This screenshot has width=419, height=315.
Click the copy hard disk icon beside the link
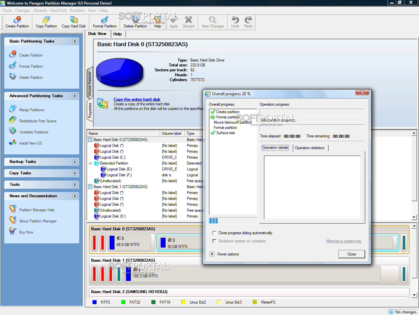(x=102, y=104)
